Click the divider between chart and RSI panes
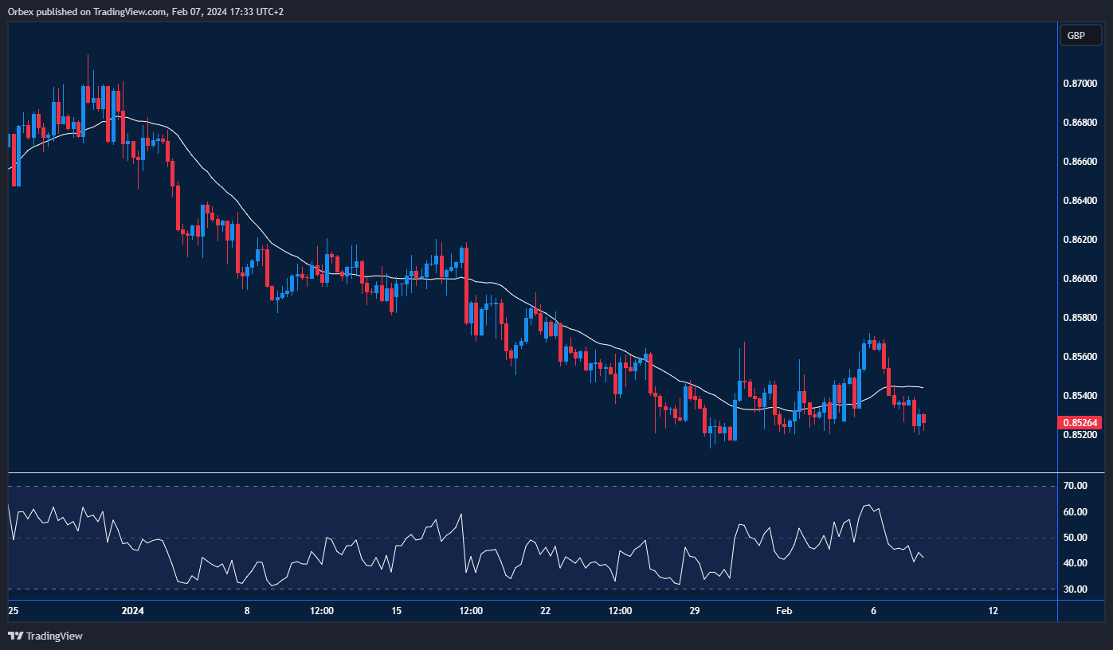The height and width of the screenshot is (650, 1113). click(x=526, y=471)
